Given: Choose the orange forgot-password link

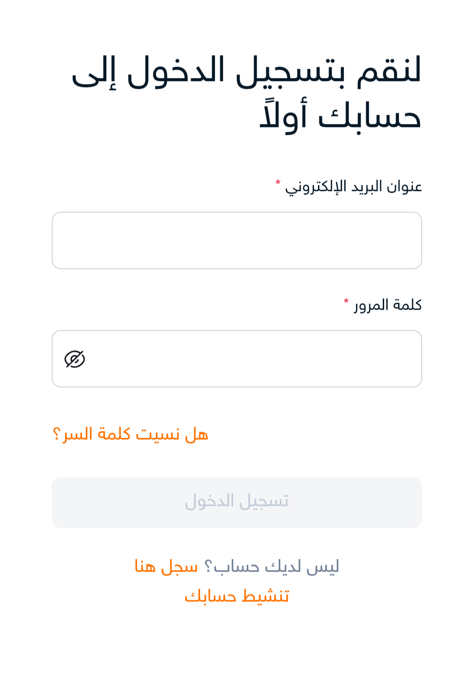Looking at the screenshot, I should tap(130, 434).
